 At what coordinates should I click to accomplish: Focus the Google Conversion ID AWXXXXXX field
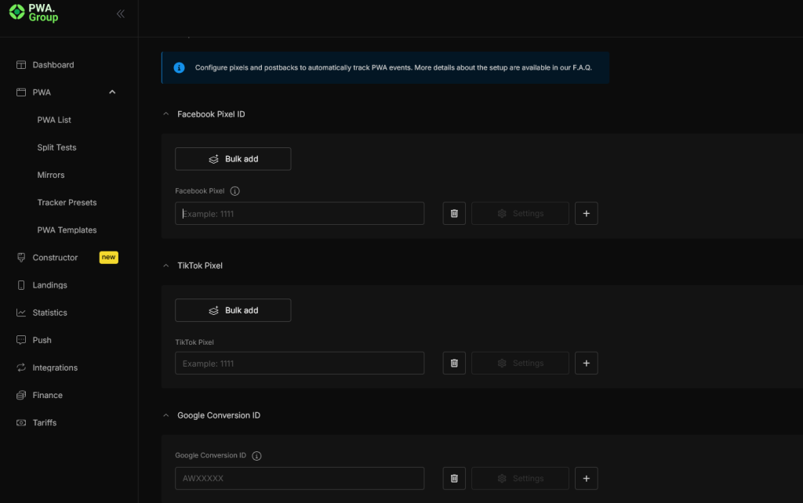point(300,479)
